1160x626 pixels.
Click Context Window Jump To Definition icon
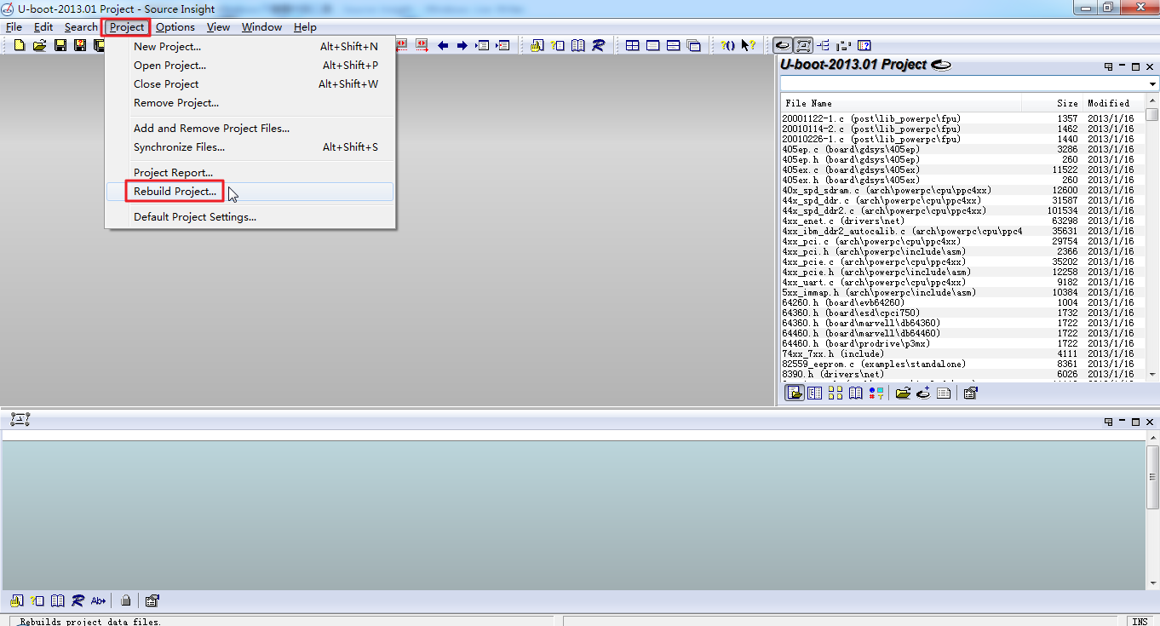pyautogui.click(x=17, y=600)
